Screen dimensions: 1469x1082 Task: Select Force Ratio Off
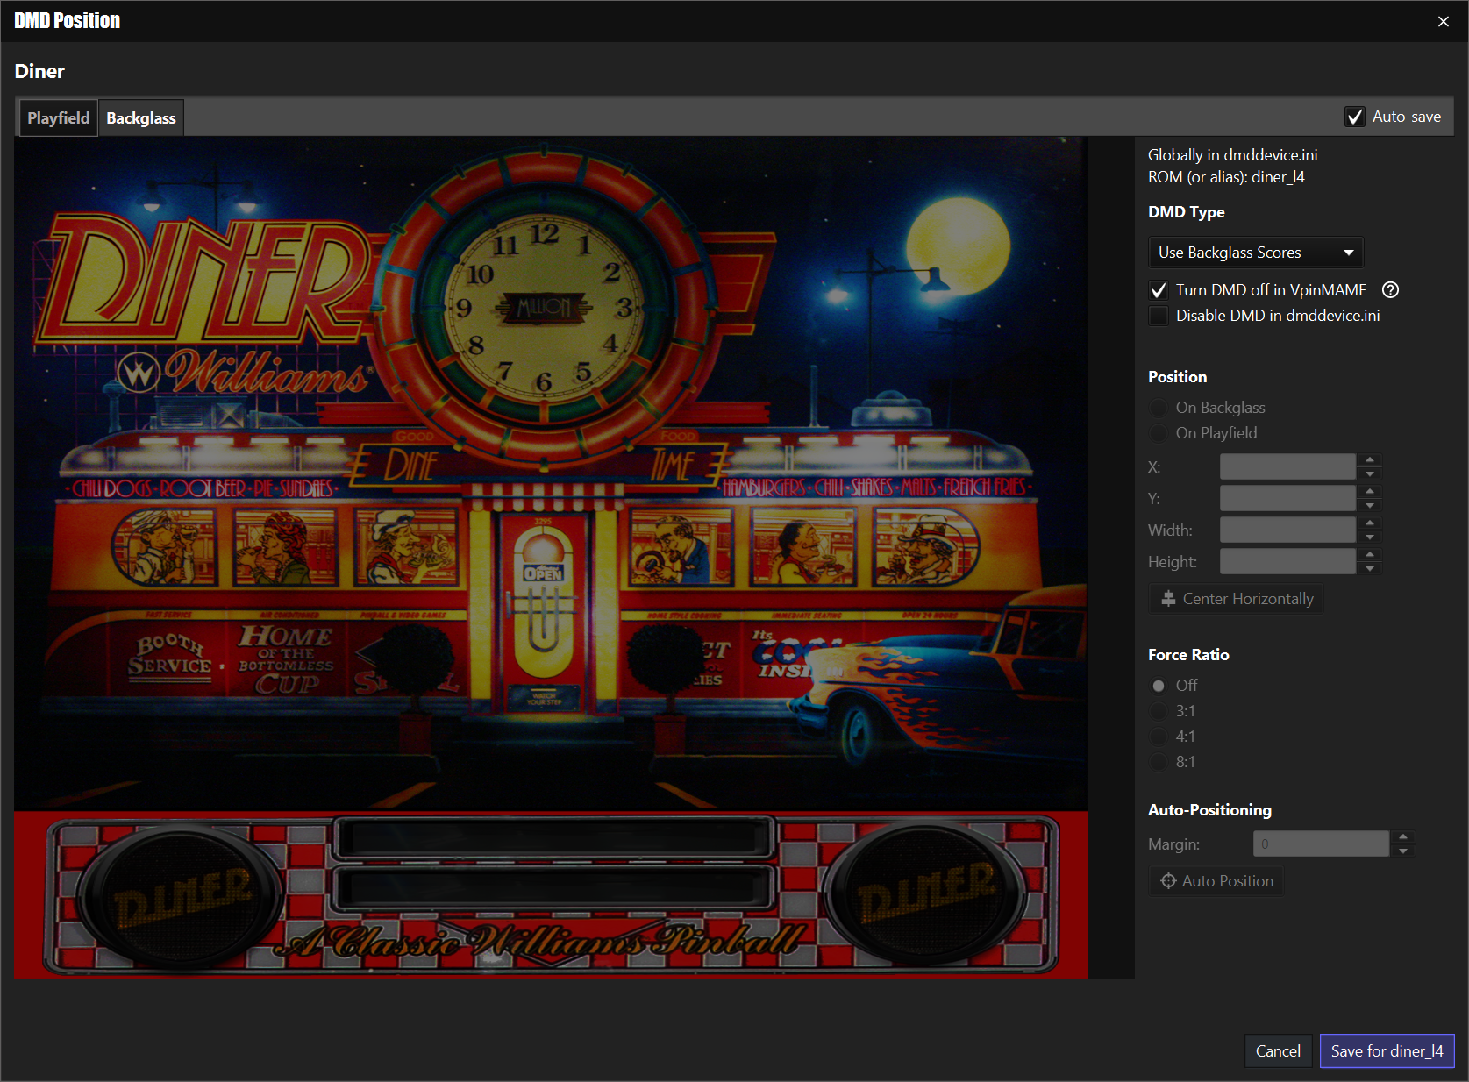pyautogui.click(x=1159, y=686)
